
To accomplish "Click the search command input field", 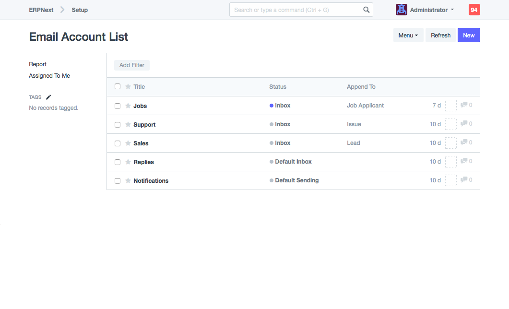I will [x=295, y=10].
